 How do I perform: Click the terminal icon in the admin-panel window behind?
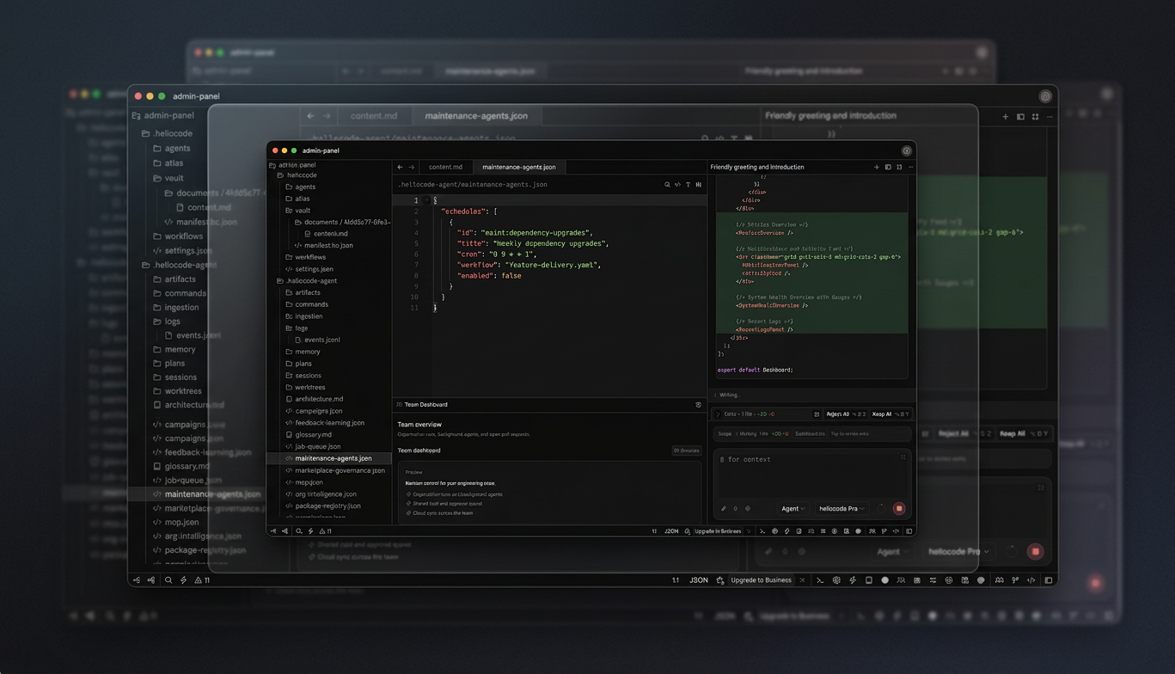point(820,580)
